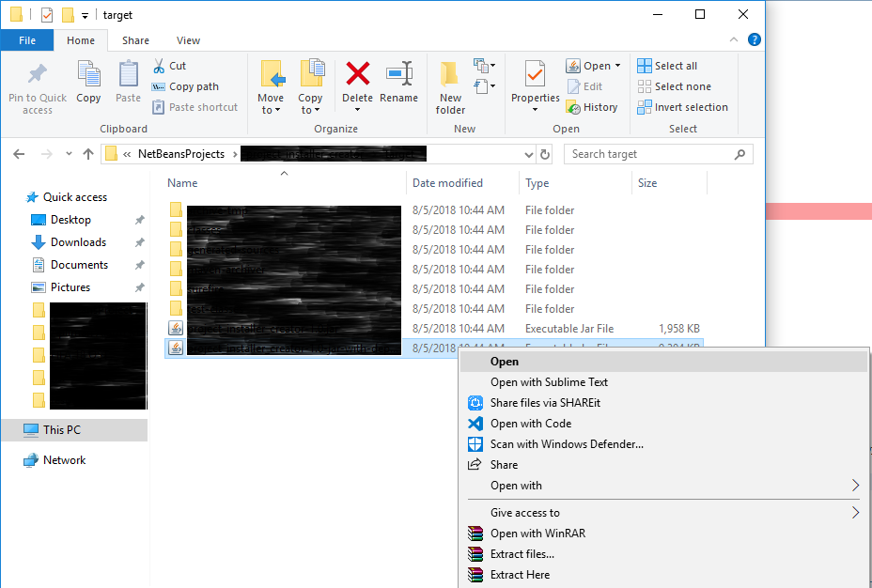This screenshot has height=588, width=872.
Task: Collapse the ribbon using the chevron
Action: pyautogui.click(x=734, y=39)
